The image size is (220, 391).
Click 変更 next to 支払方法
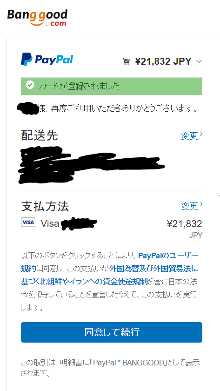point(189,206)
